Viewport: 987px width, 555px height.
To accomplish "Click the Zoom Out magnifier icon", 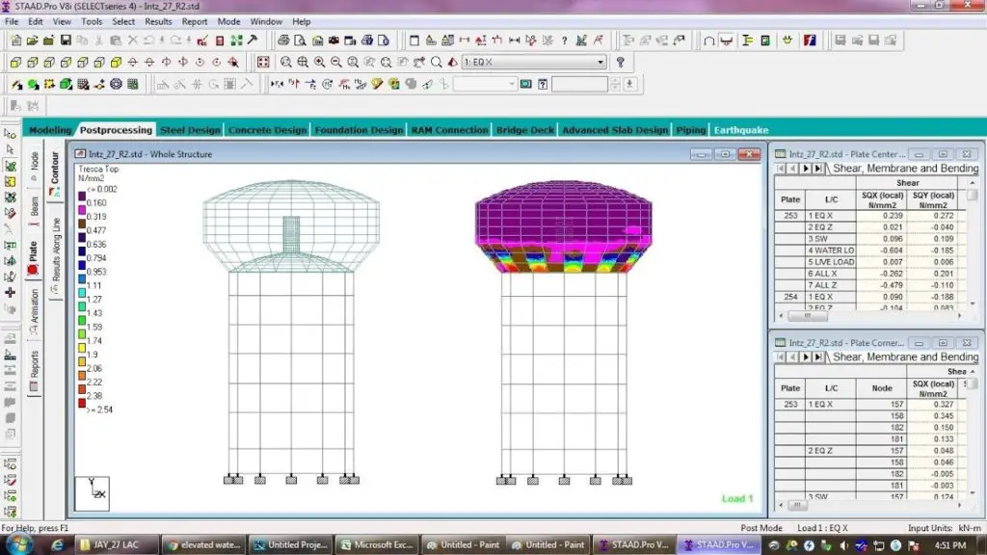I will tap(336, 63).
